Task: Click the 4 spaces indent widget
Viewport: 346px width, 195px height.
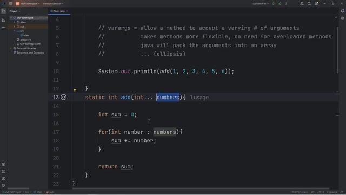Action: pyautogui.click(x=332, y=192)
